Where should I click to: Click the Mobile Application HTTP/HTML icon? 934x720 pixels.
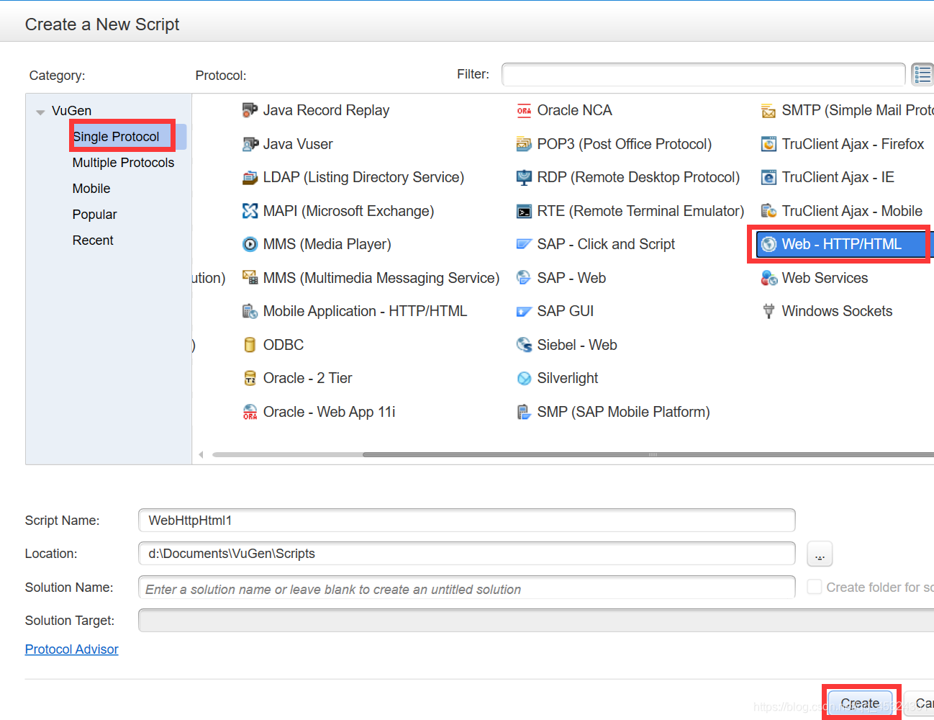(250, 311)
